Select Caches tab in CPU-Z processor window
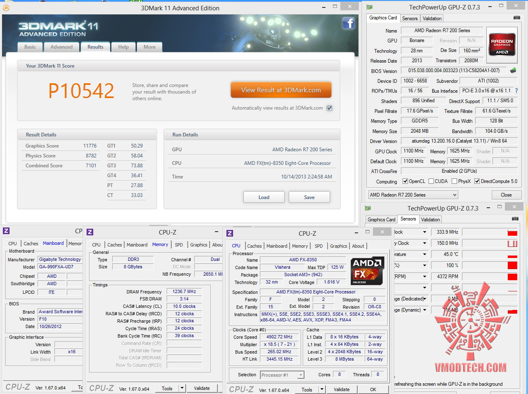This screenshot has height=394, width=528. (x=255, y=246)
